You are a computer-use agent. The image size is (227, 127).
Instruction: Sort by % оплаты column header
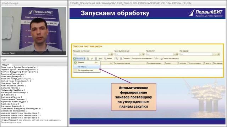coord(182,63)
